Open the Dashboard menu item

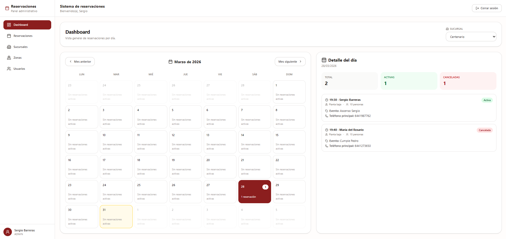pyautogui.click(x=27, y=25)
